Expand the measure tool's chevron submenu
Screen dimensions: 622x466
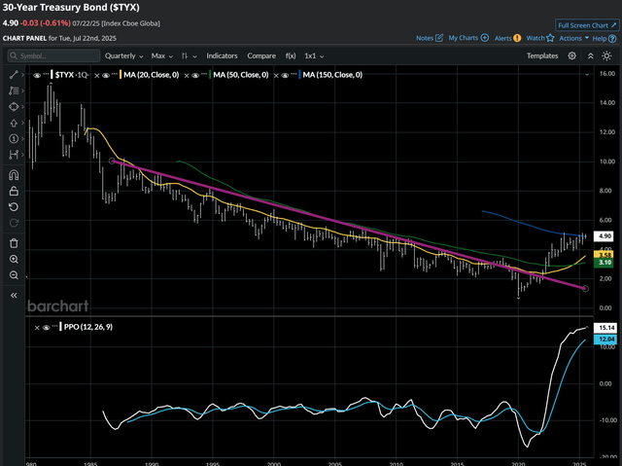click(x=23, y=155)
